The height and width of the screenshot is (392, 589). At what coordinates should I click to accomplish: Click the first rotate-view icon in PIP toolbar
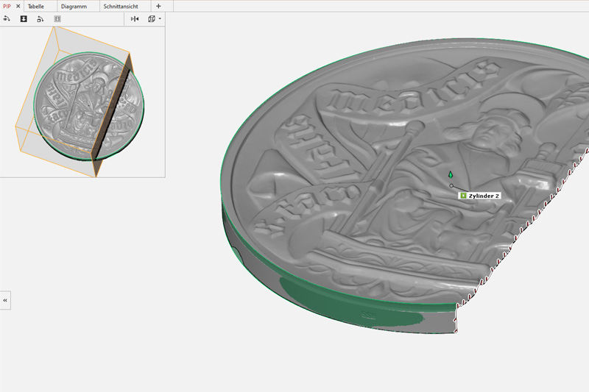point(7,18)
